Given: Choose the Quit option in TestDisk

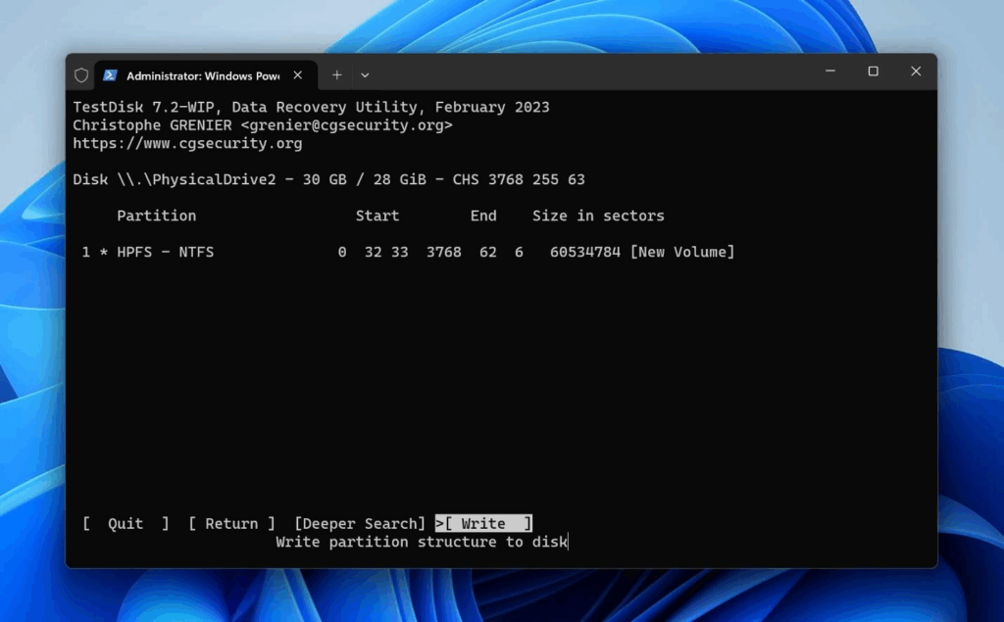Looking at the screenshot, I should coord(125,524).
